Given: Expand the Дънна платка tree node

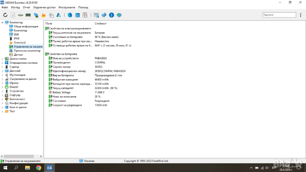Looking at the screenshot, I should click(2, 59).
